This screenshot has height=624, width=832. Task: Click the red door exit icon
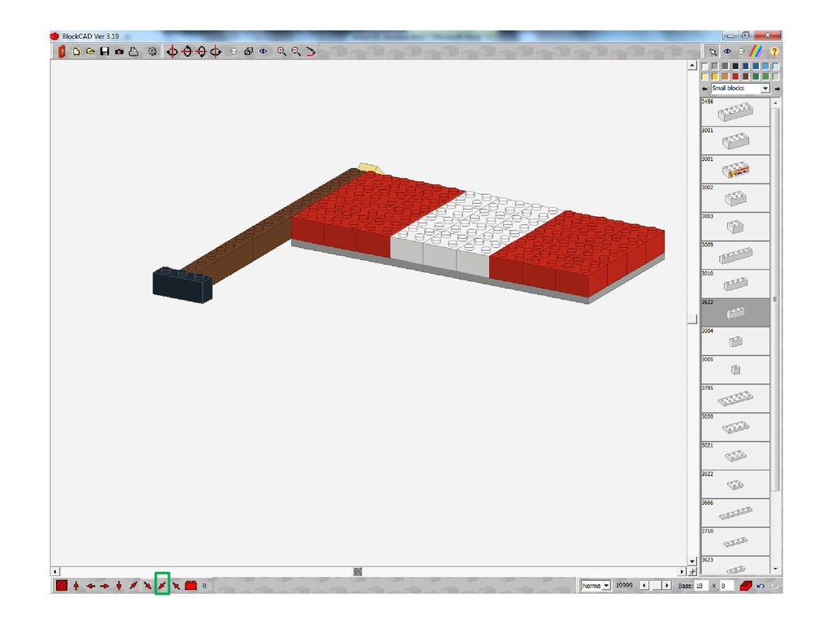[x=62, y=51]
